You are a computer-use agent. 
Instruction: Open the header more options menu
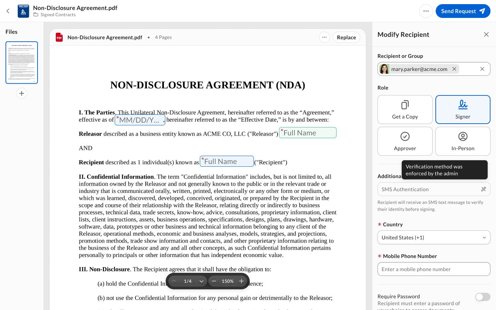click(x=426, y=11)
